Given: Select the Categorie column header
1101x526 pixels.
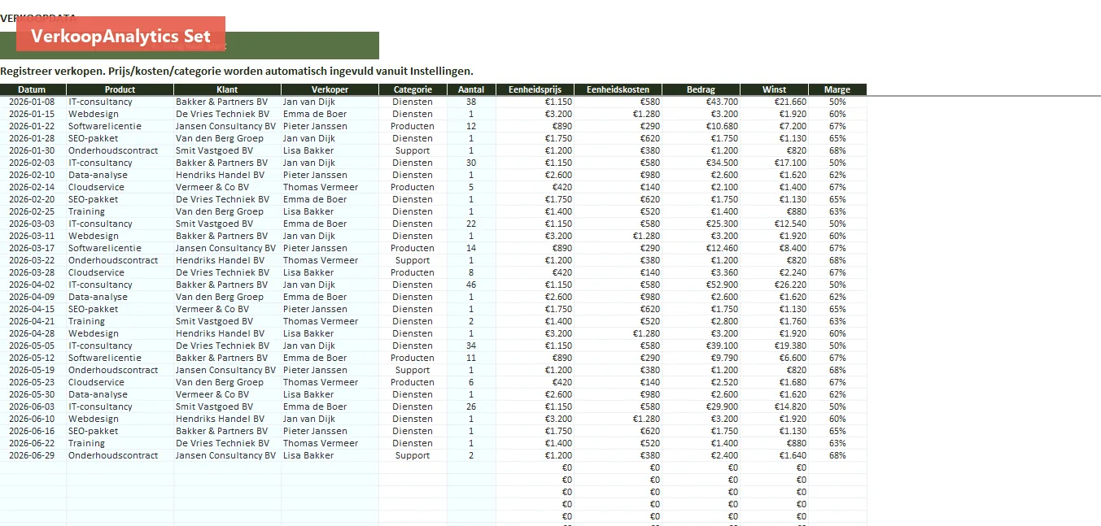Looking at the screenshot, I should point(413,89).
